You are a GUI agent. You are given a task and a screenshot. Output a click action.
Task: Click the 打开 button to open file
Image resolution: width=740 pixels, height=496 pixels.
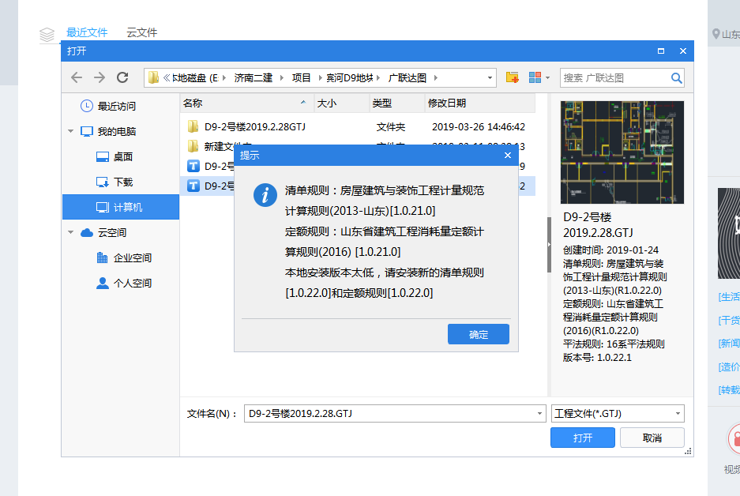(x=582, y=438)
